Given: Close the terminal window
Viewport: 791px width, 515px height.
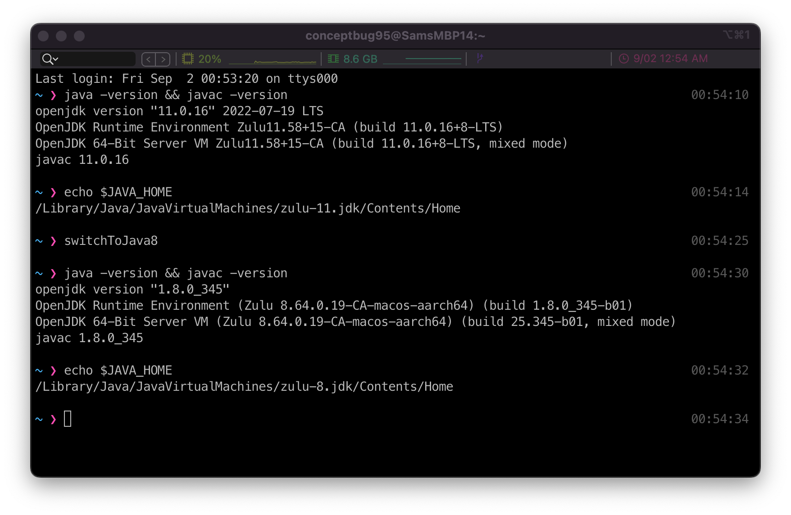Looking at the screenshot, I should (43, 36).
